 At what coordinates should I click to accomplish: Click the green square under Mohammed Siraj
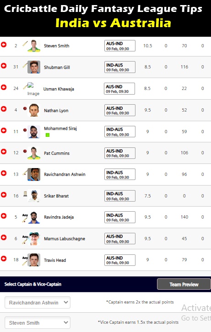(48, 135)
